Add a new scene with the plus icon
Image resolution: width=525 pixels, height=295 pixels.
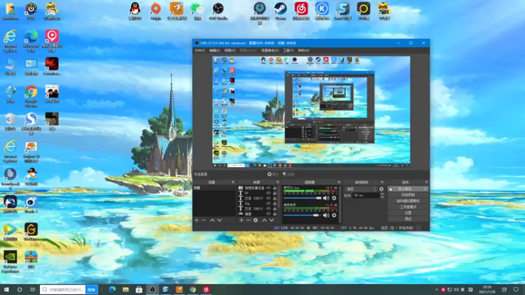(x=196, y=220)
